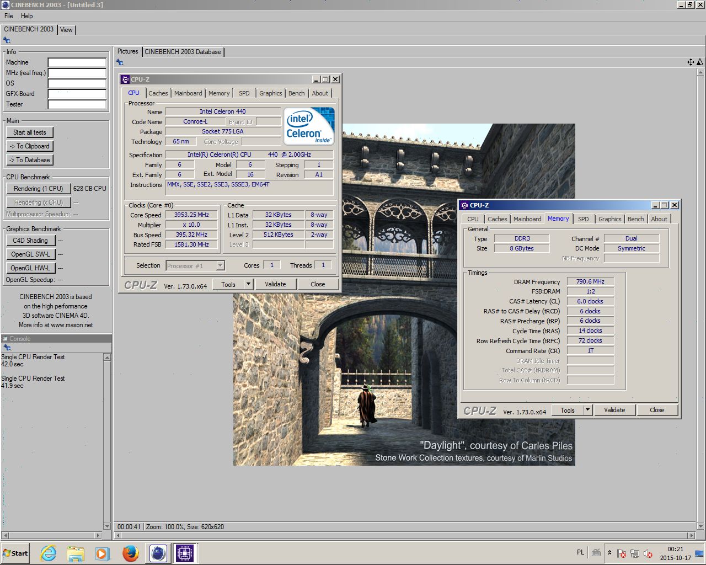The width and height of the screenshot is (706, 565).
Task: Click the To Clipboard button
Action: click(x=30, y=146)
